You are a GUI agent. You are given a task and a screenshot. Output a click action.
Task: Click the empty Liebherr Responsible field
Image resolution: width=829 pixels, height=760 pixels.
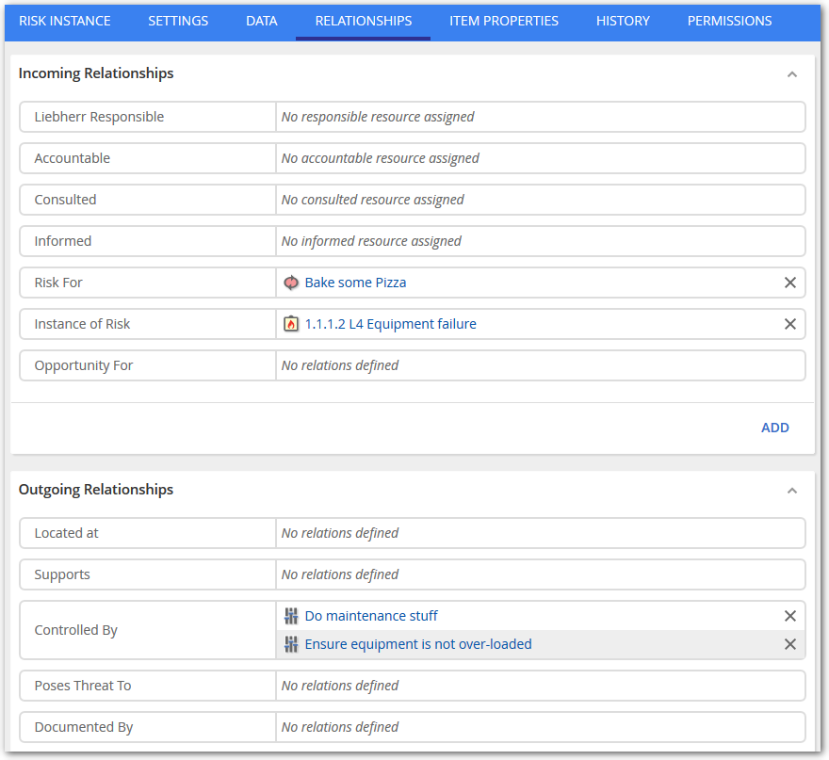[540, 117]
